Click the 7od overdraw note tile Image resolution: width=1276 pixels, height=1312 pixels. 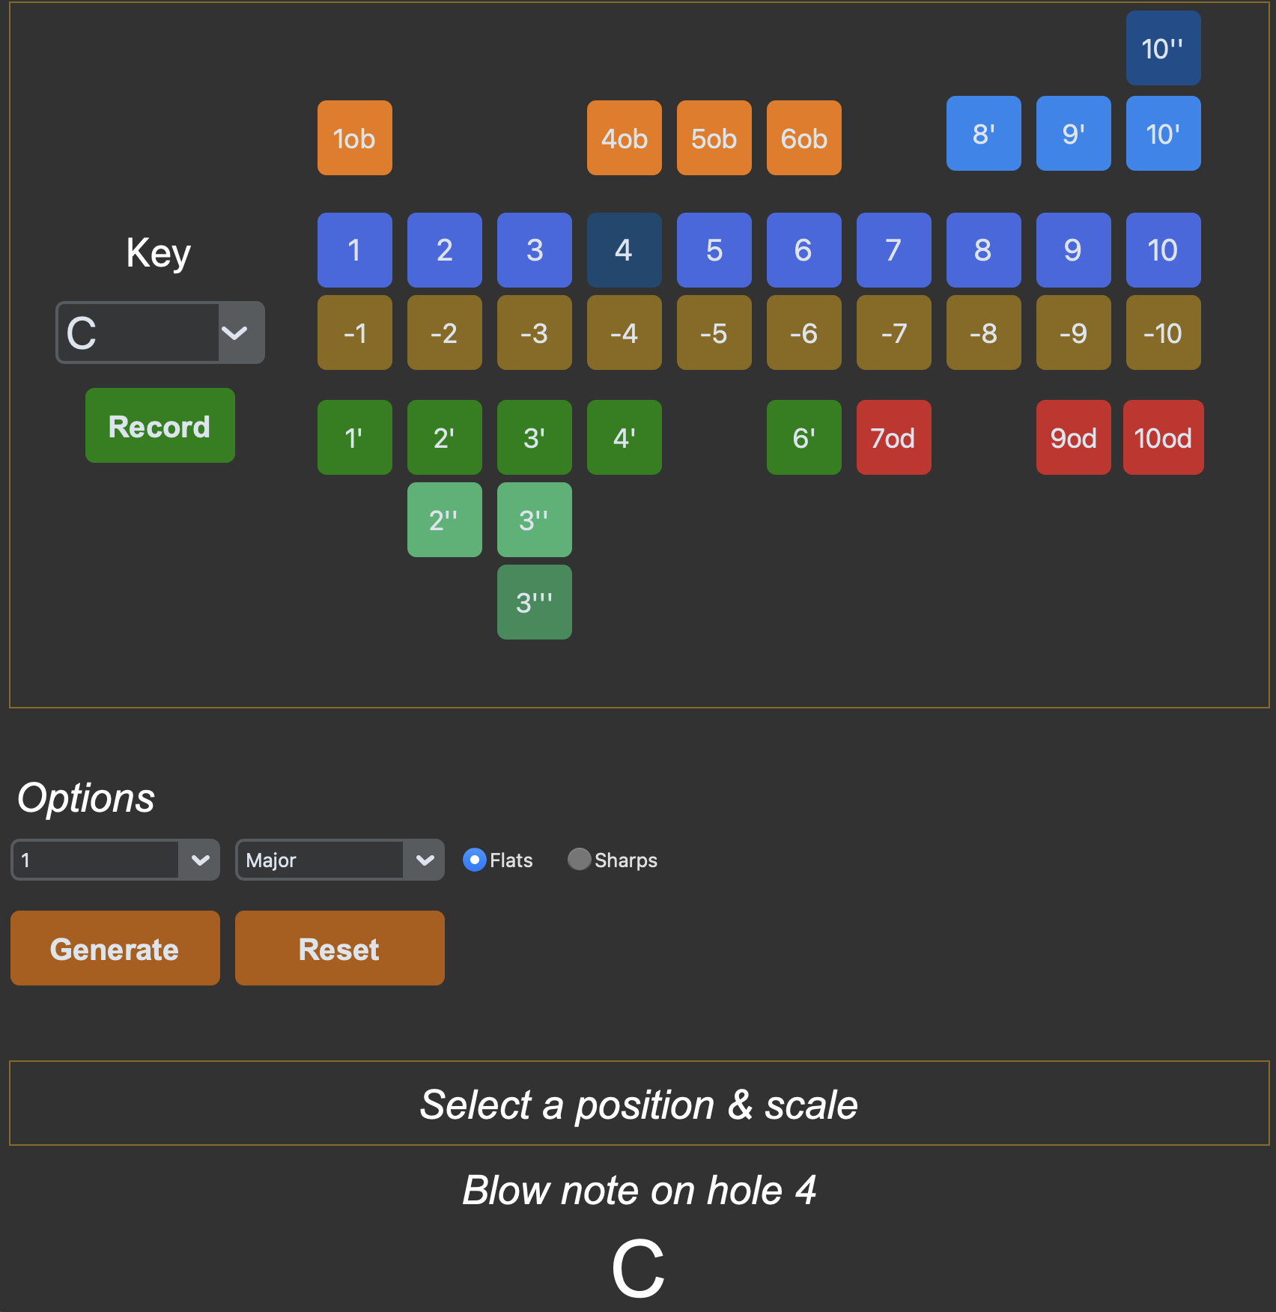(893, 437)
